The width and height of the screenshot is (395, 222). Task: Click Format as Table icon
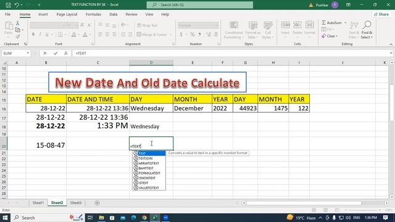pos(252,25)
